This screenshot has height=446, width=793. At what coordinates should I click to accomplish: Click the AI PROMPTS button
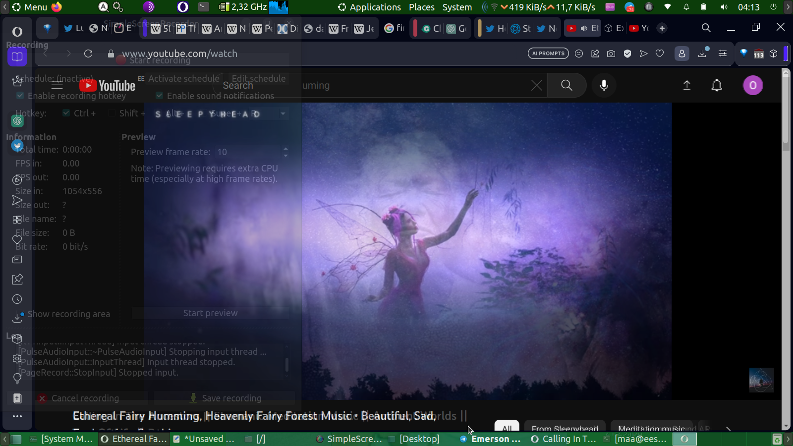click(548, 54)
